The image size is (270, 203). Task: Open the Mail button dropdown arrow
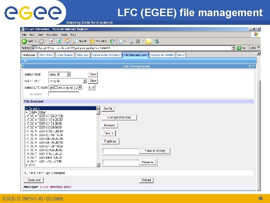click(125, 41)
